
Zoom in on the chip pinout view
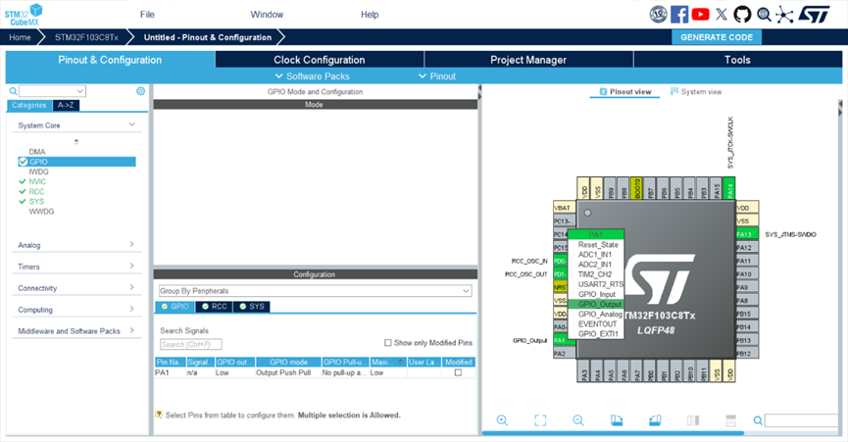[x=502, y=420]
